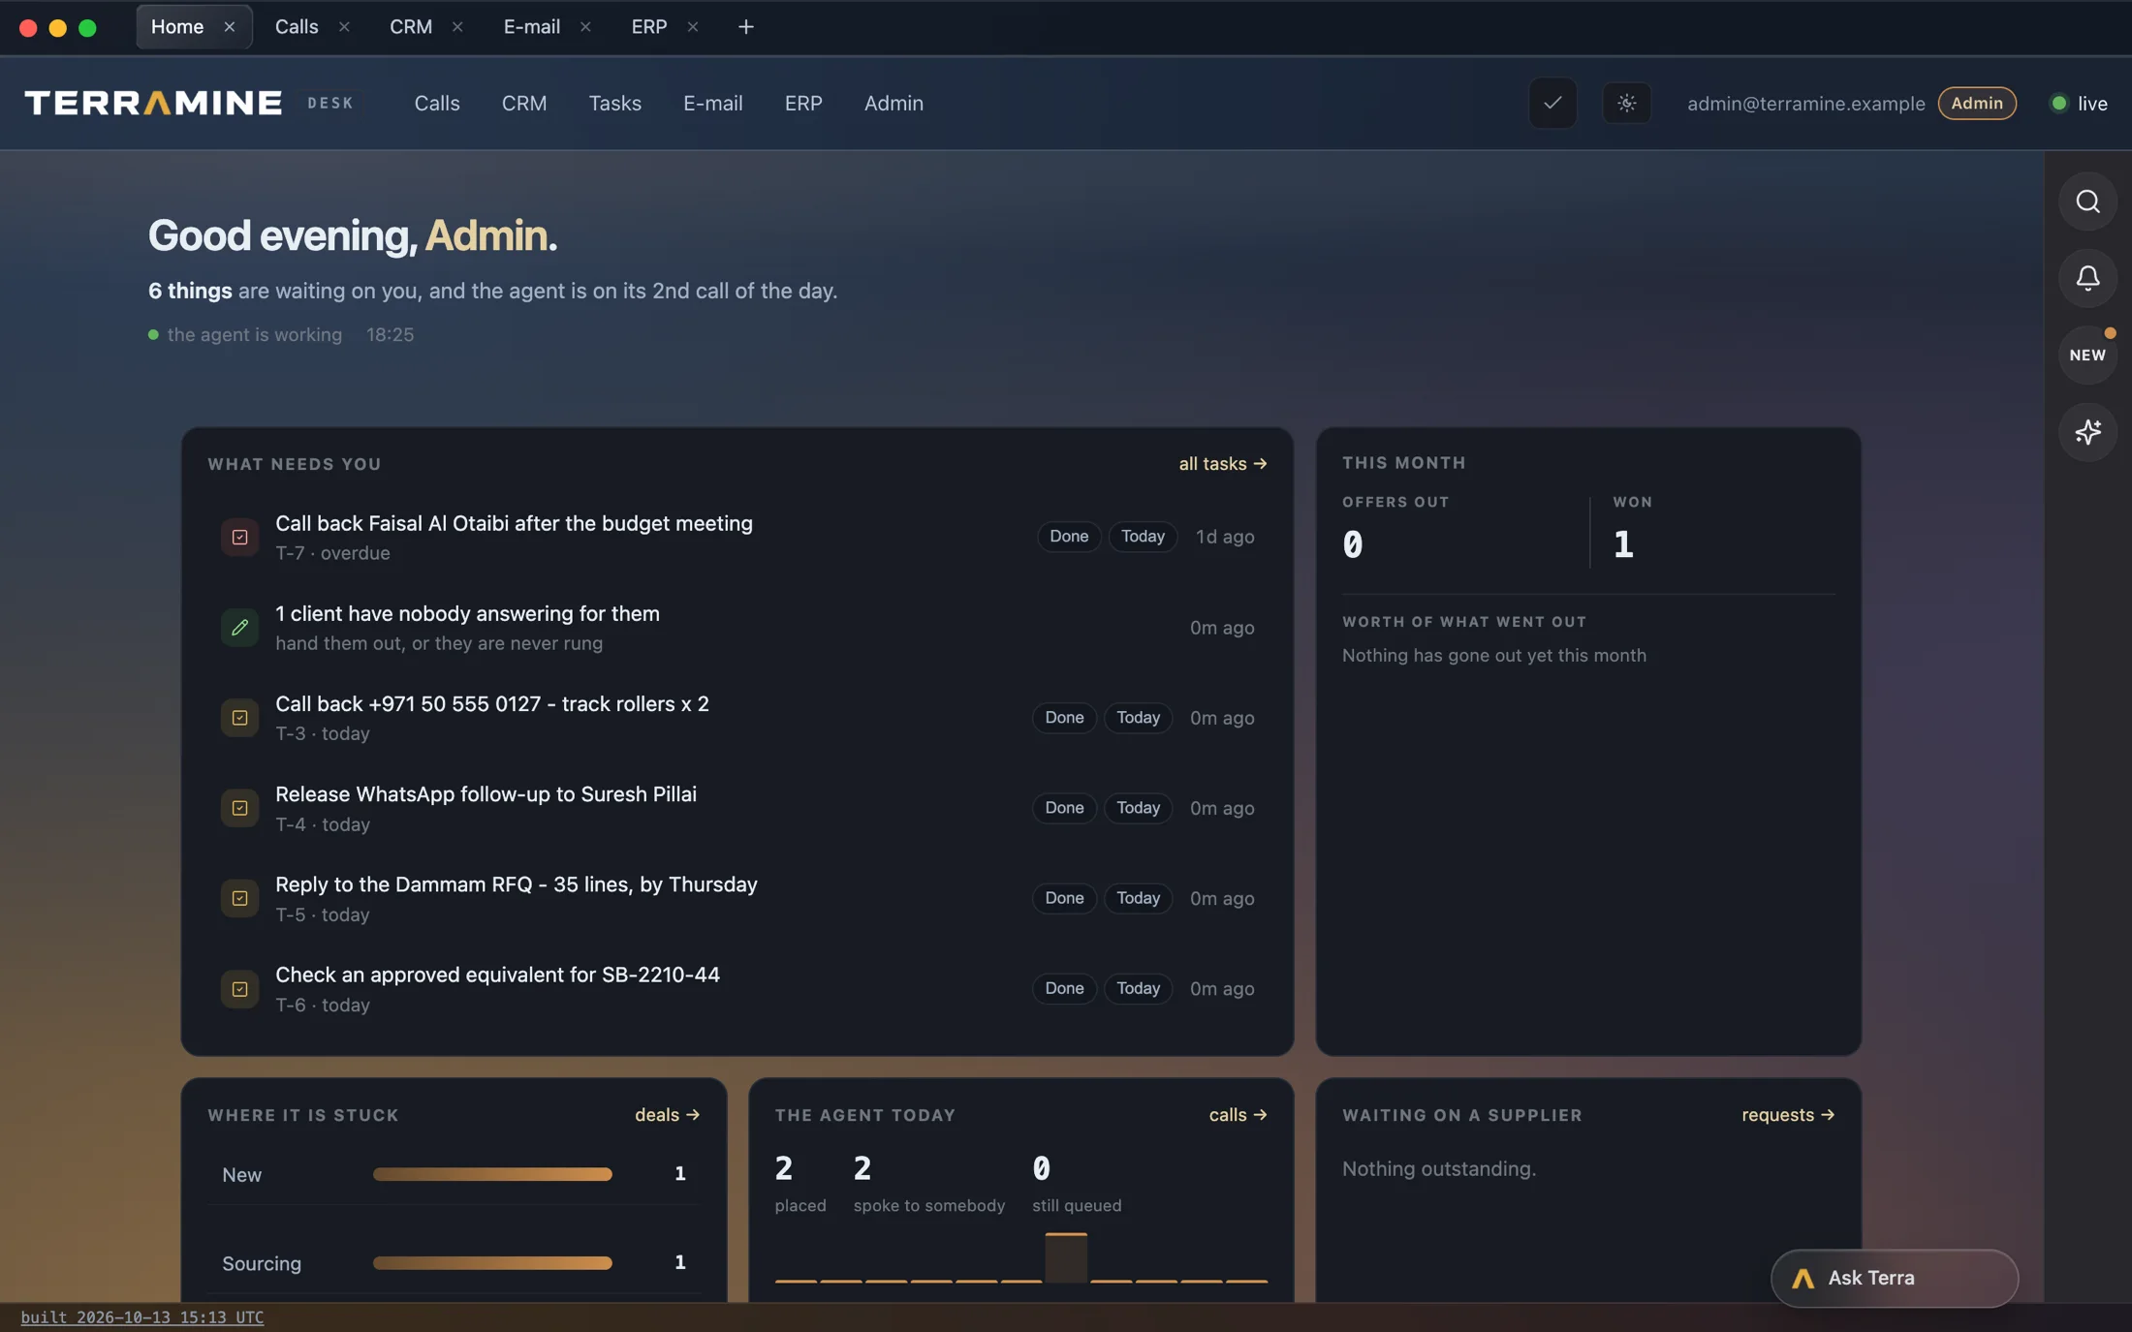
Task: Click the New stage progress bar
Action: (x=492, y=1174)
